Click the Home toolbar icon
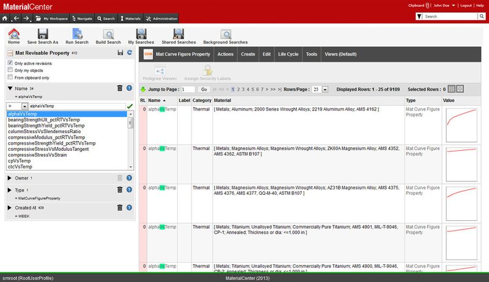489x282 pixels. (x=13, y=34)
